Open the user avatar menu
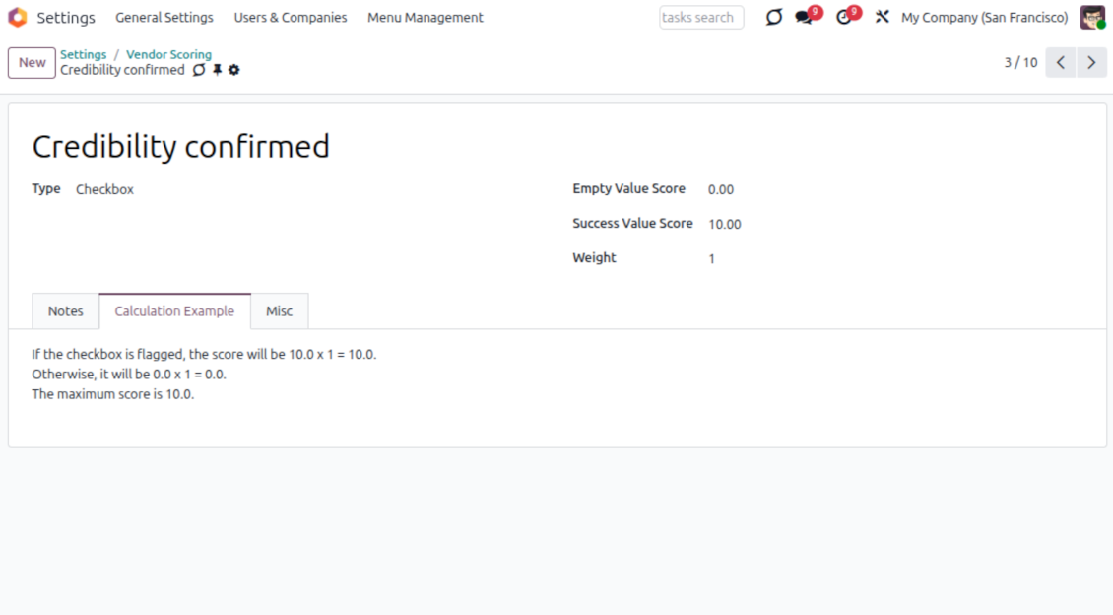 (1092, 18)
